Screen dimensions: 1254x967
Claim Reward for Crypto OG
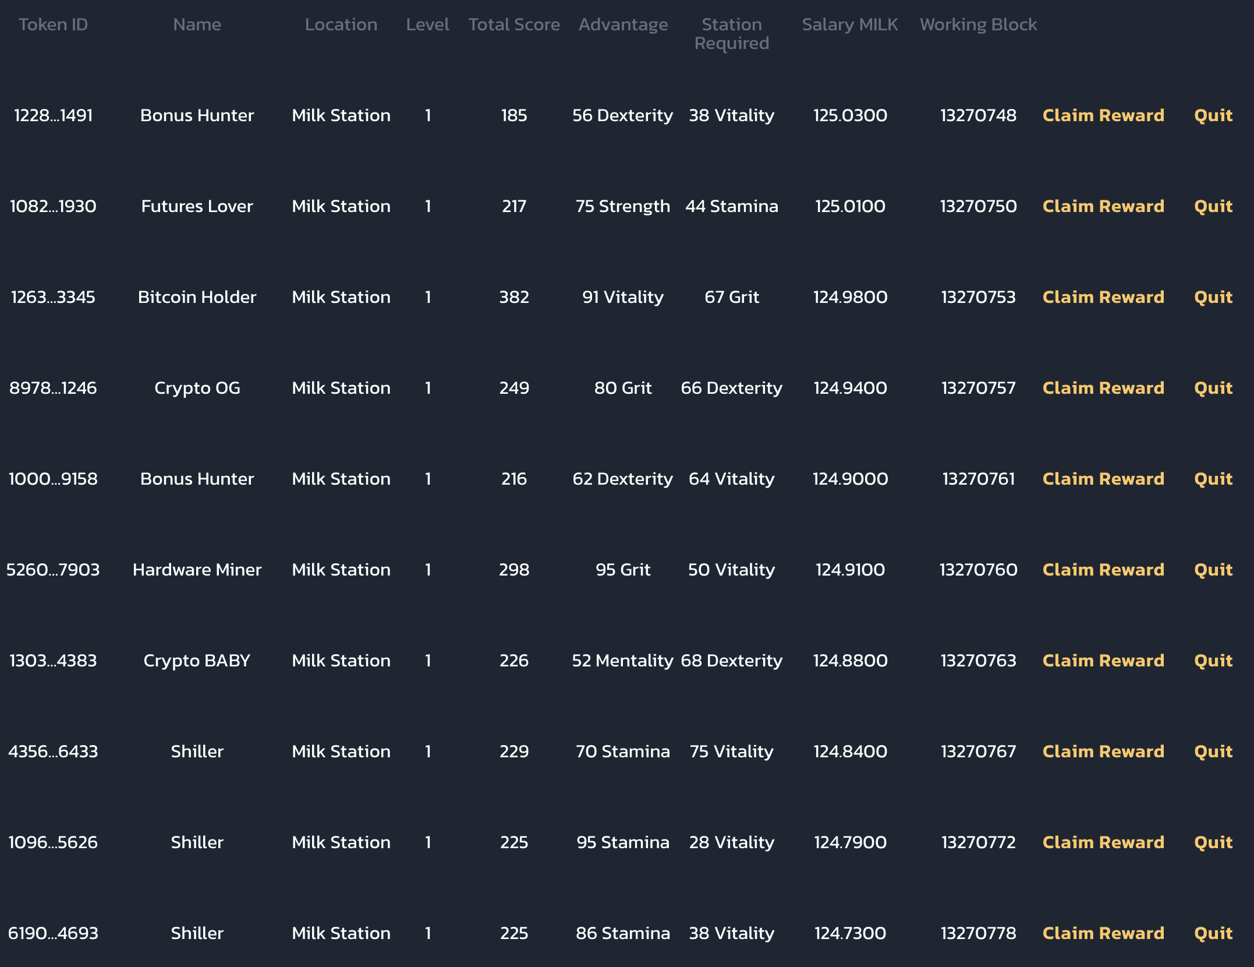[1103, 388]
